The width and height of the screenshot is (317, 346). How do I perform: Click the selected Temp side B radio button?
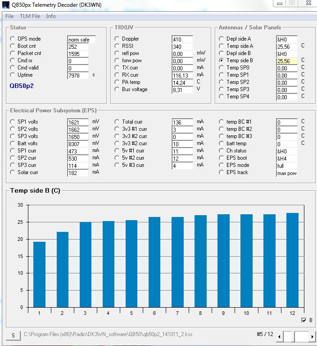pos(221,60)
